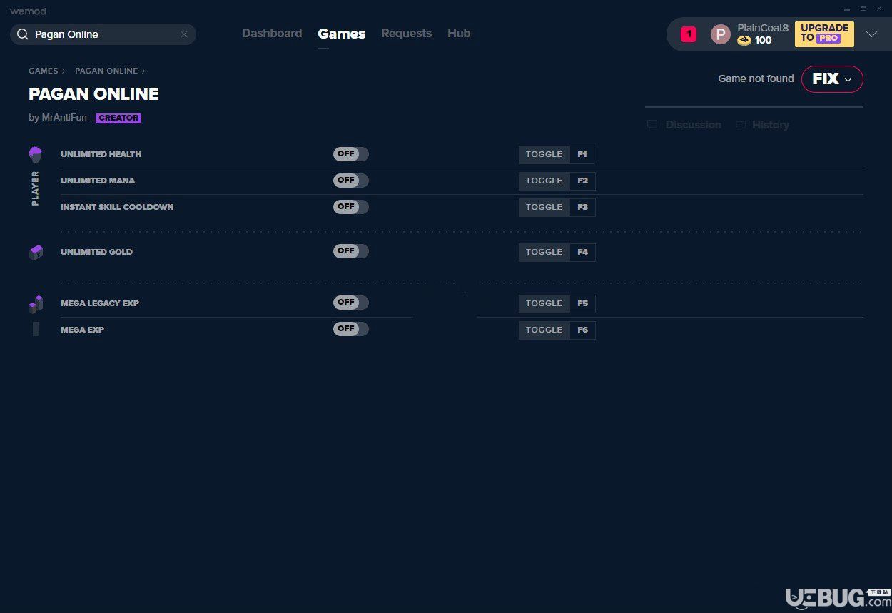The height and width of the screenshot is (613, 892).
Task: Go to PAGAN ONLINE breadcrumb link
Action: (x=106, y=71)
